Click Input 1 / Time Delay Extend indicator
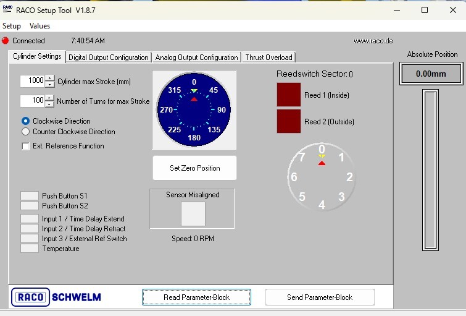 tap(30, 219)
